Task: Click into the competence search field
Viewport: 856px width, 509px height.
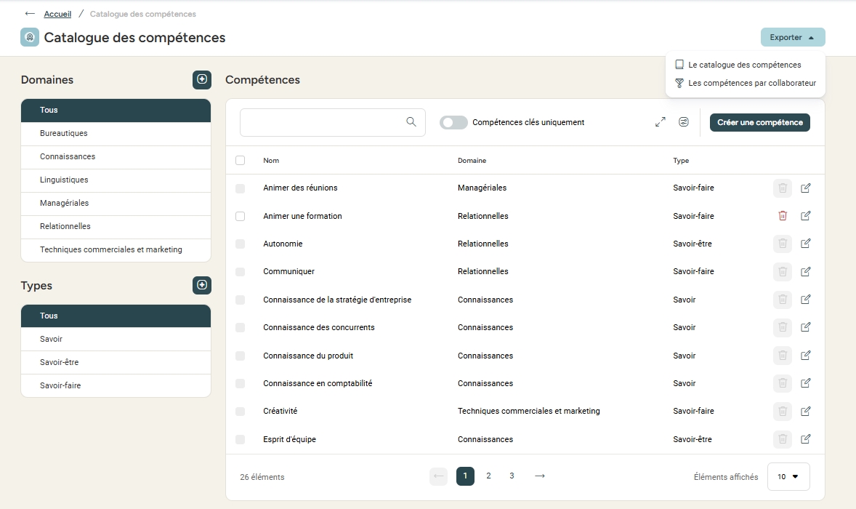Action: (x=323, y=122)
